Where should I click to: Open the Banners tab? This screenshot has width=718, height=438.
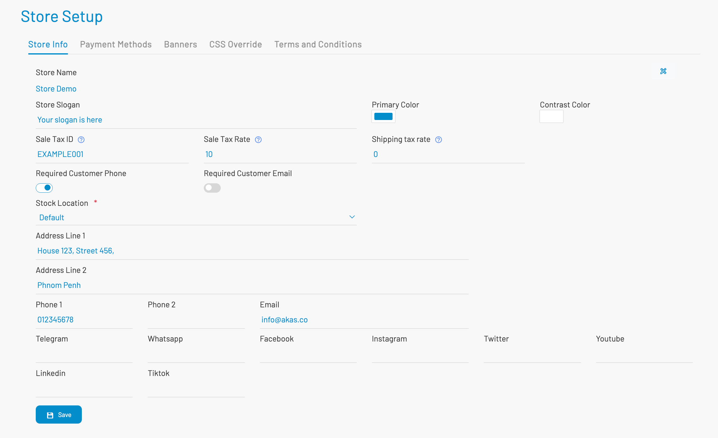180,44
